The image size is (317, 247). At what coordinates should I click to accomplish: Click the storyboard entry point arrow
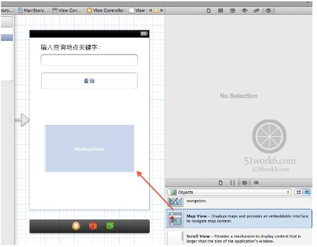pyautogui.click(x=22, y=120)
